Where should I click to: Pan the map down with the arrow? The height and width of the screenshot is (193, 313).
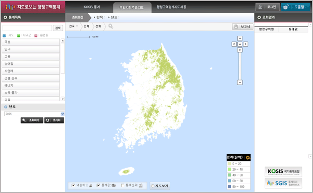240,44
